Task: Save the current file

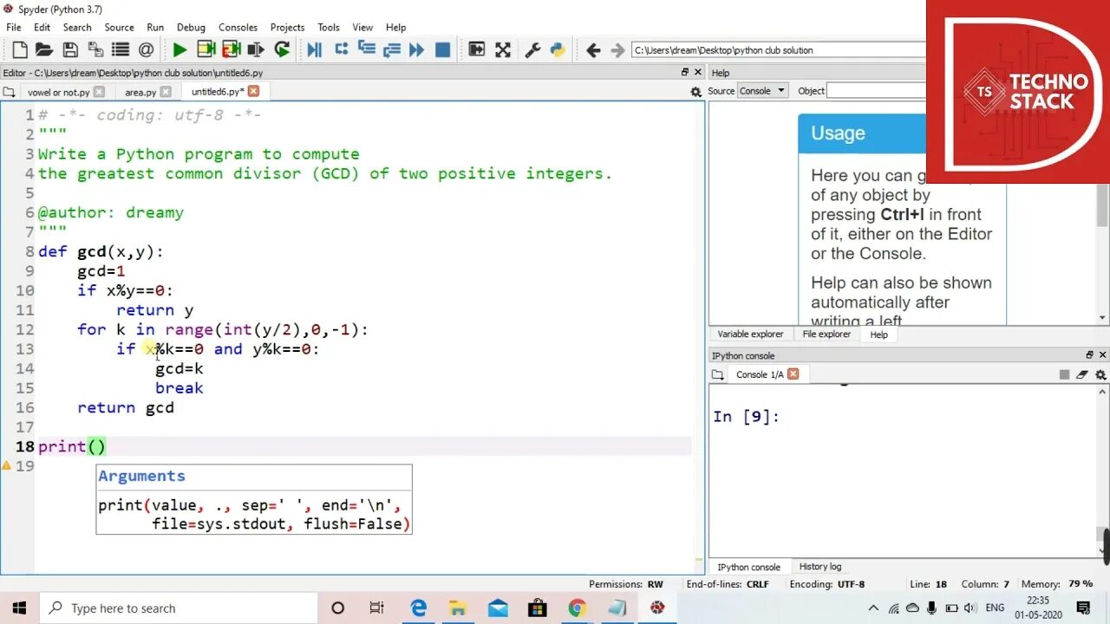Action: coord(69,50)
